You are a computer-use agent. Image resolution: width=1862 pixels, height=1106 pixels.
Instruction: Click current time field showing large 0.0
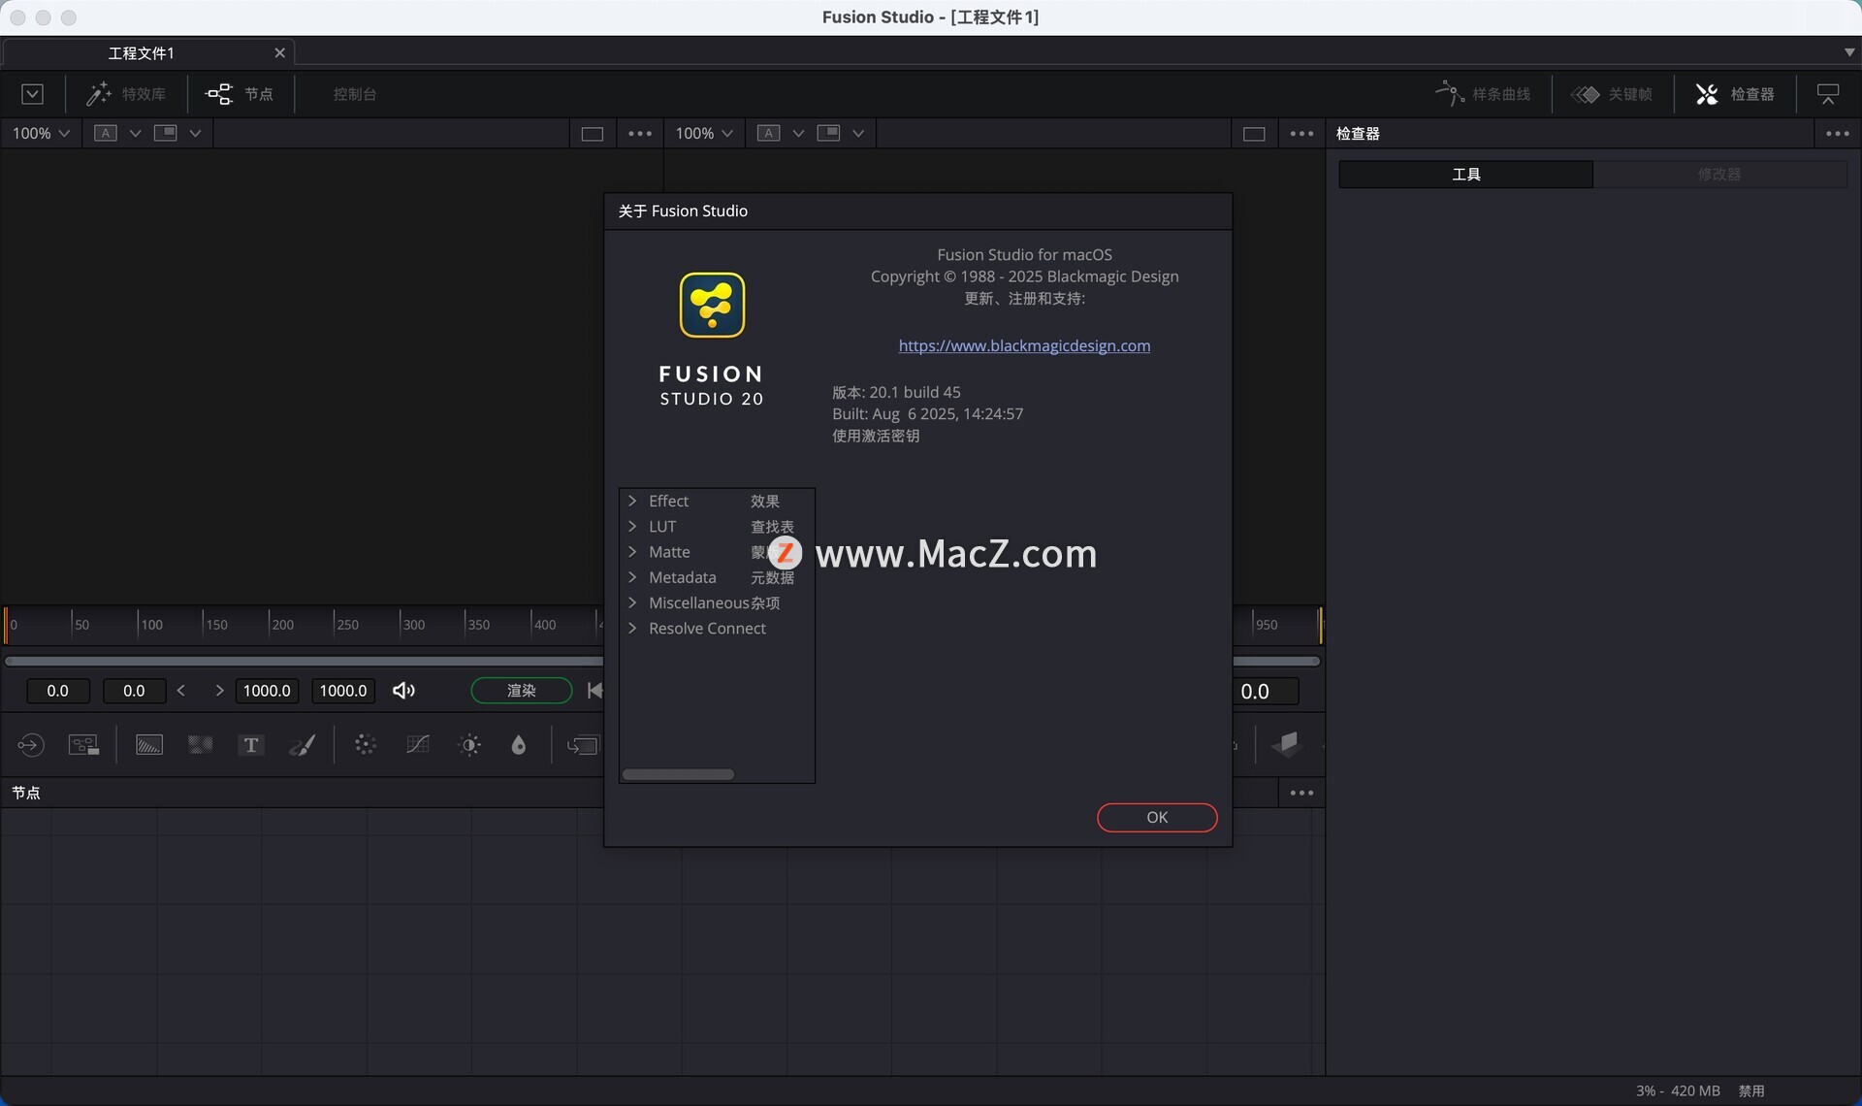1266,691
